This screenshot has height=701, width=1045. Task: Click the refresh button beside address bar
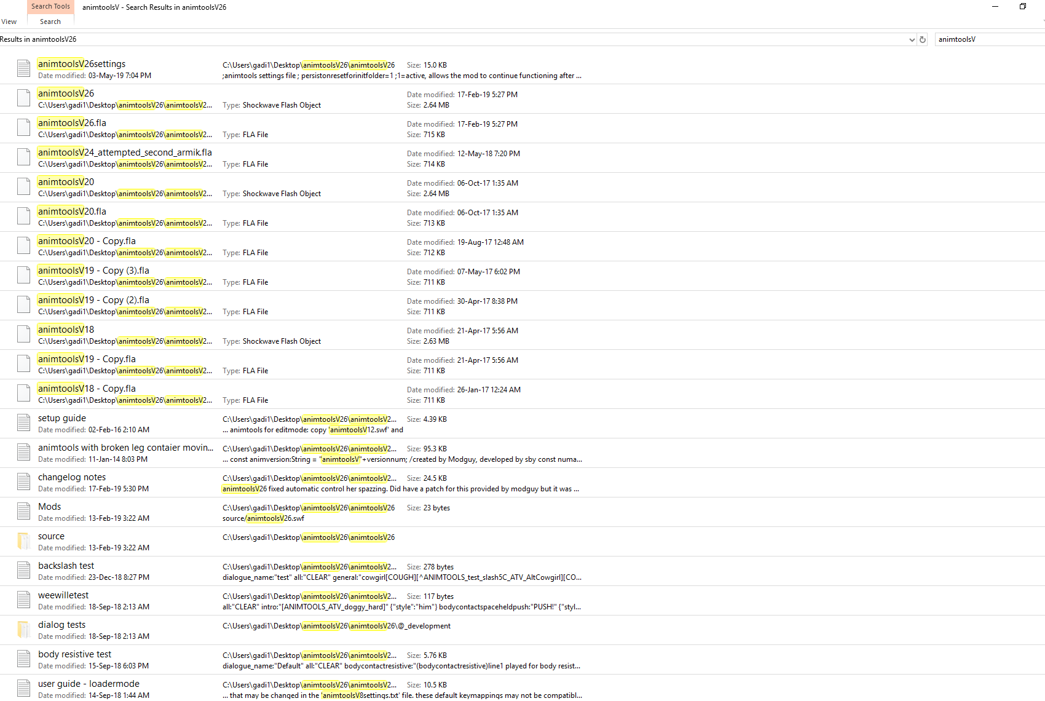tap(922, 39)
